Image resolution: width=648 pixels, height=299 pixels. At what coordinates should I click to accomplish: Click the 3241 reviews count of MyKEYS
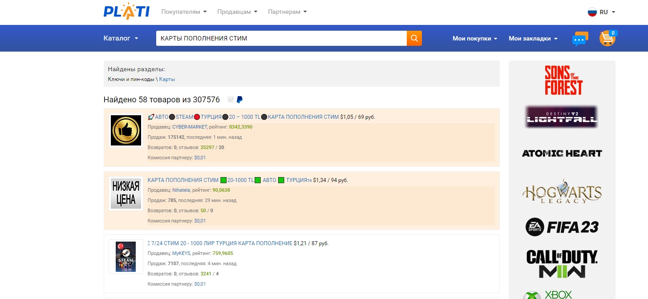pos(206,274)
